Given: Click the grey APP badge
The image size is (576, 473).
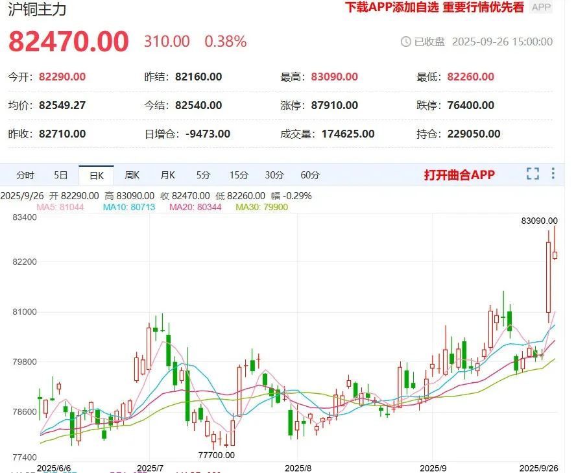Looking at the screenshot, I should [541, 7].
